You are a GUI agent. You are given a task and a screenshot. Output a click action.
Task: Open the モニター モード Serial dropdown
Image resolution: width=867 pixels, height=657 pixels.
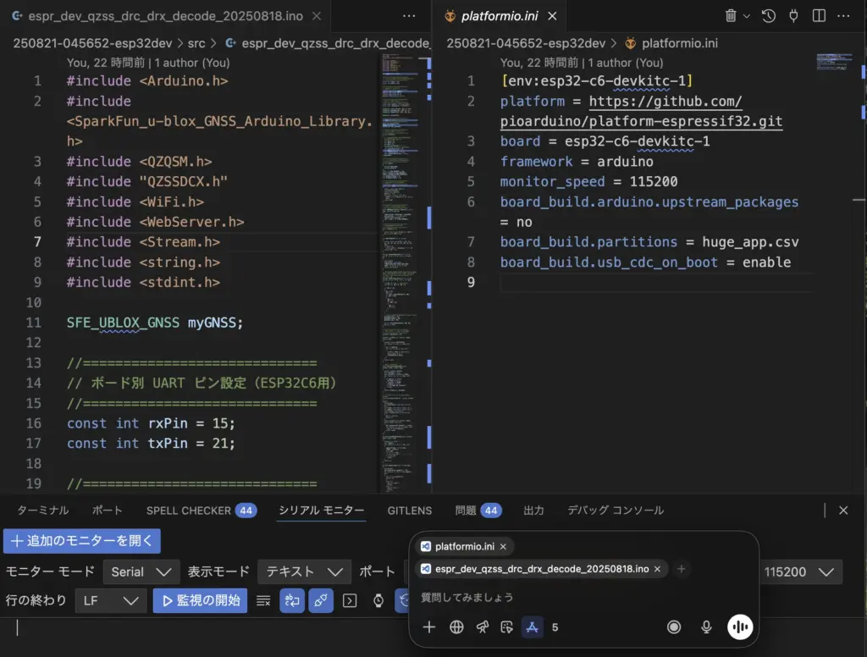click(x=141, y=571)
